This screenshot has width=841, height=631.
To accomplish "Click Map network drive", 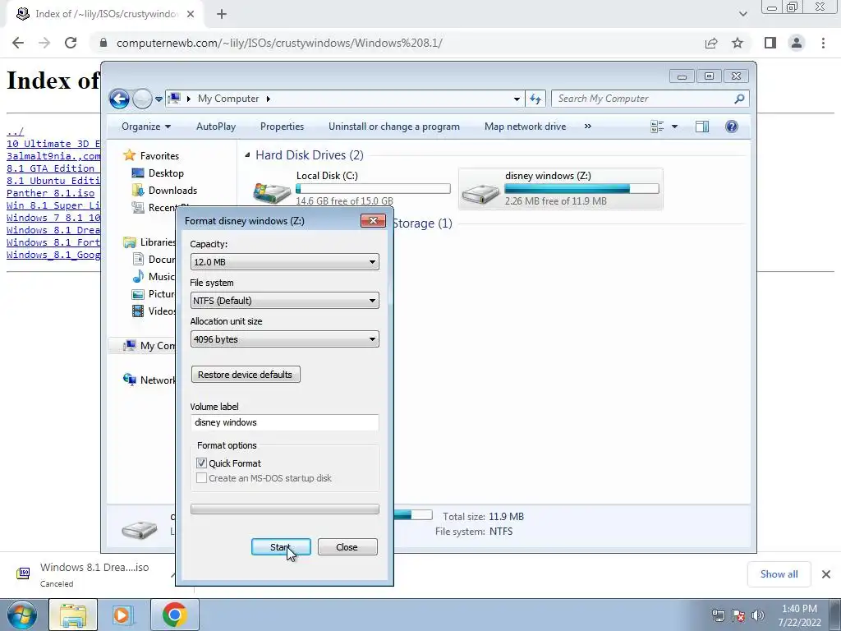I will click(525, 127).
